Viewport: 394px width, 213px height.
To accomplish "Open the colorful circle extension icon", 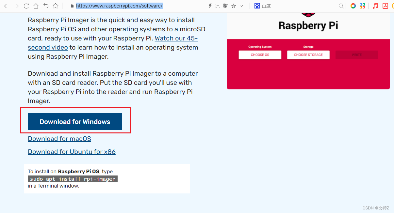I will coord(353,6).
